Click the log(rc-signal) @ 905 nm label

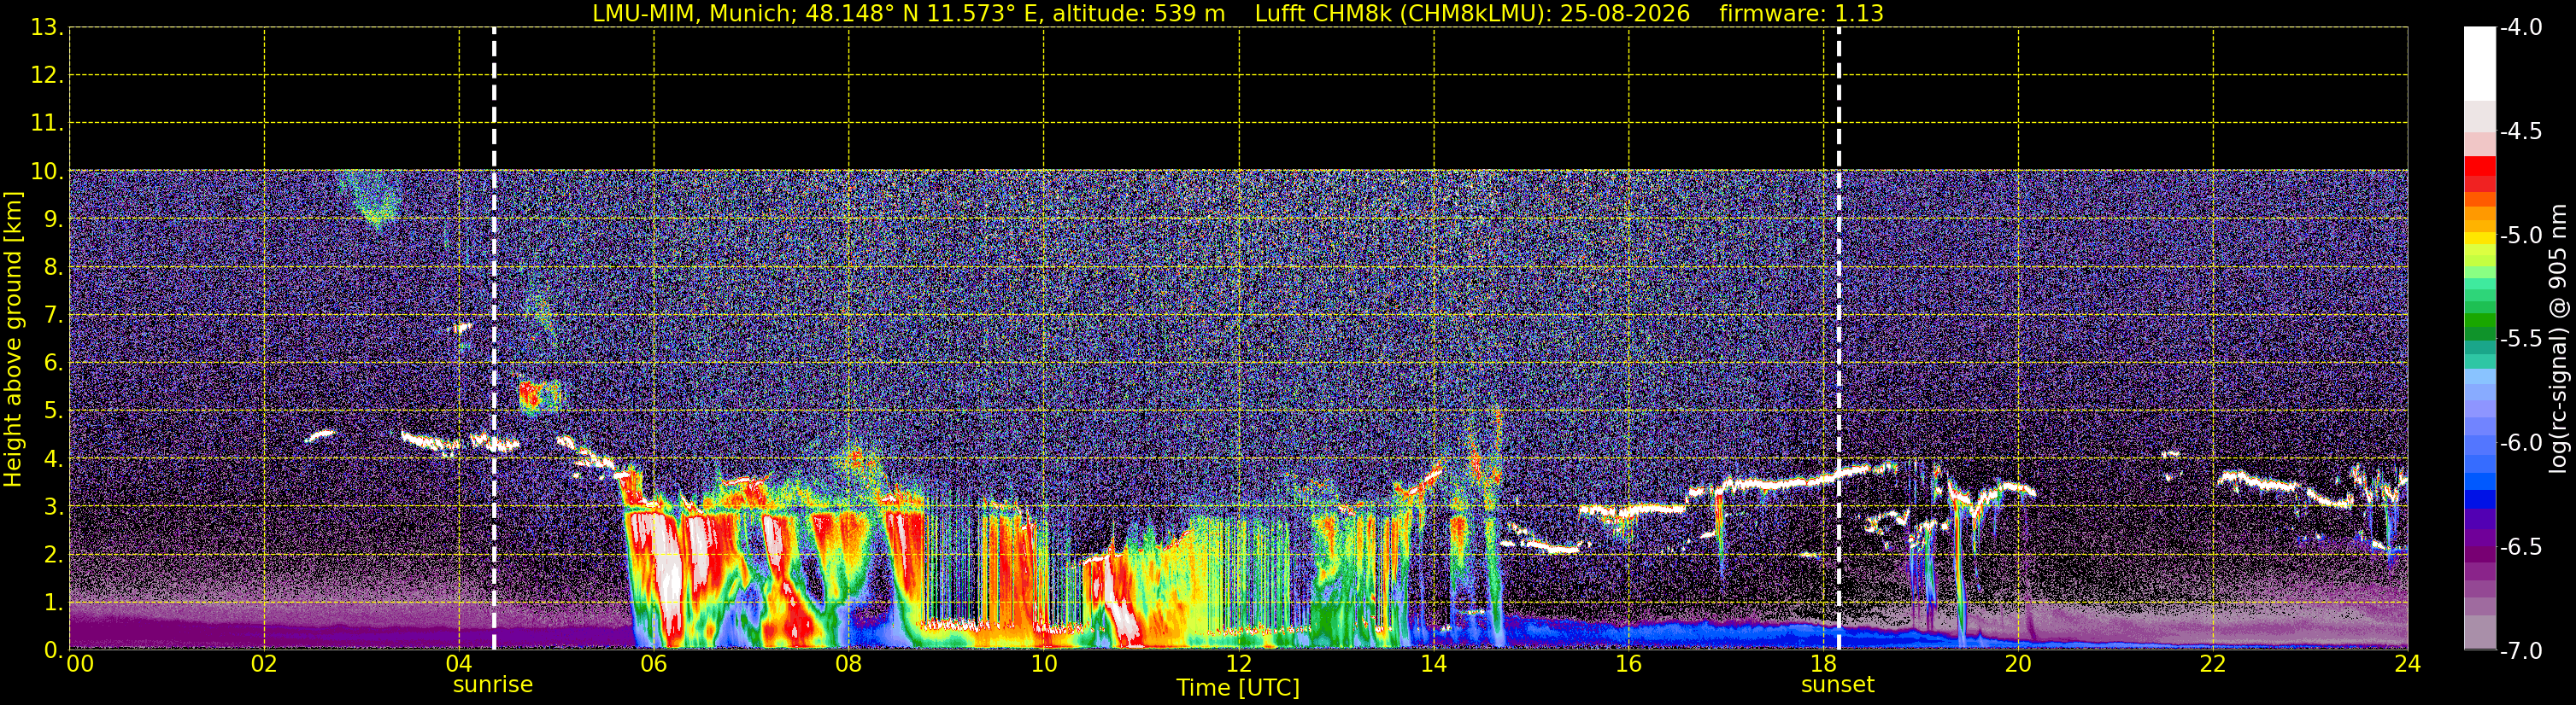click(2558, 339)
